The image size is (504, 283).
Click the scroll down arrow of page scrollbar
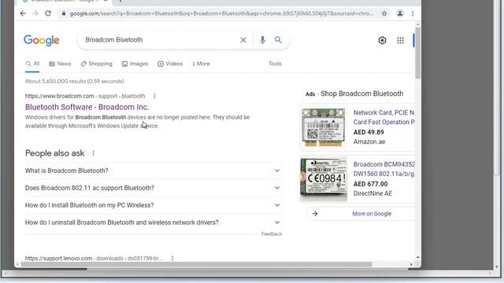(417, 257)
